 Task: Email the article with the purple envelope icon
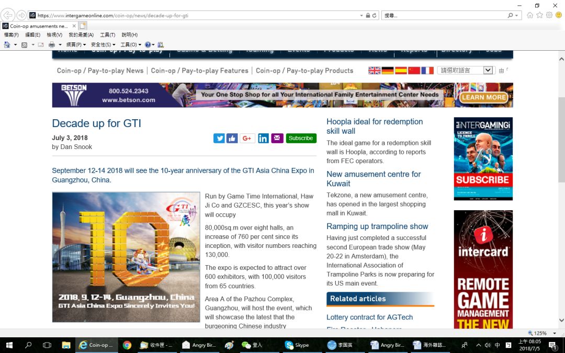point(277,138)
